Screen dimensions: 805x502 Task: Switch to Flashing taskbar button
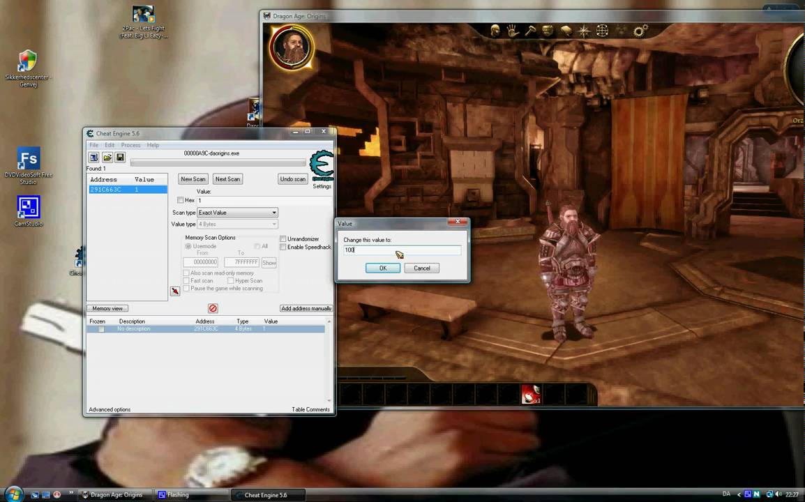point(191,495)
